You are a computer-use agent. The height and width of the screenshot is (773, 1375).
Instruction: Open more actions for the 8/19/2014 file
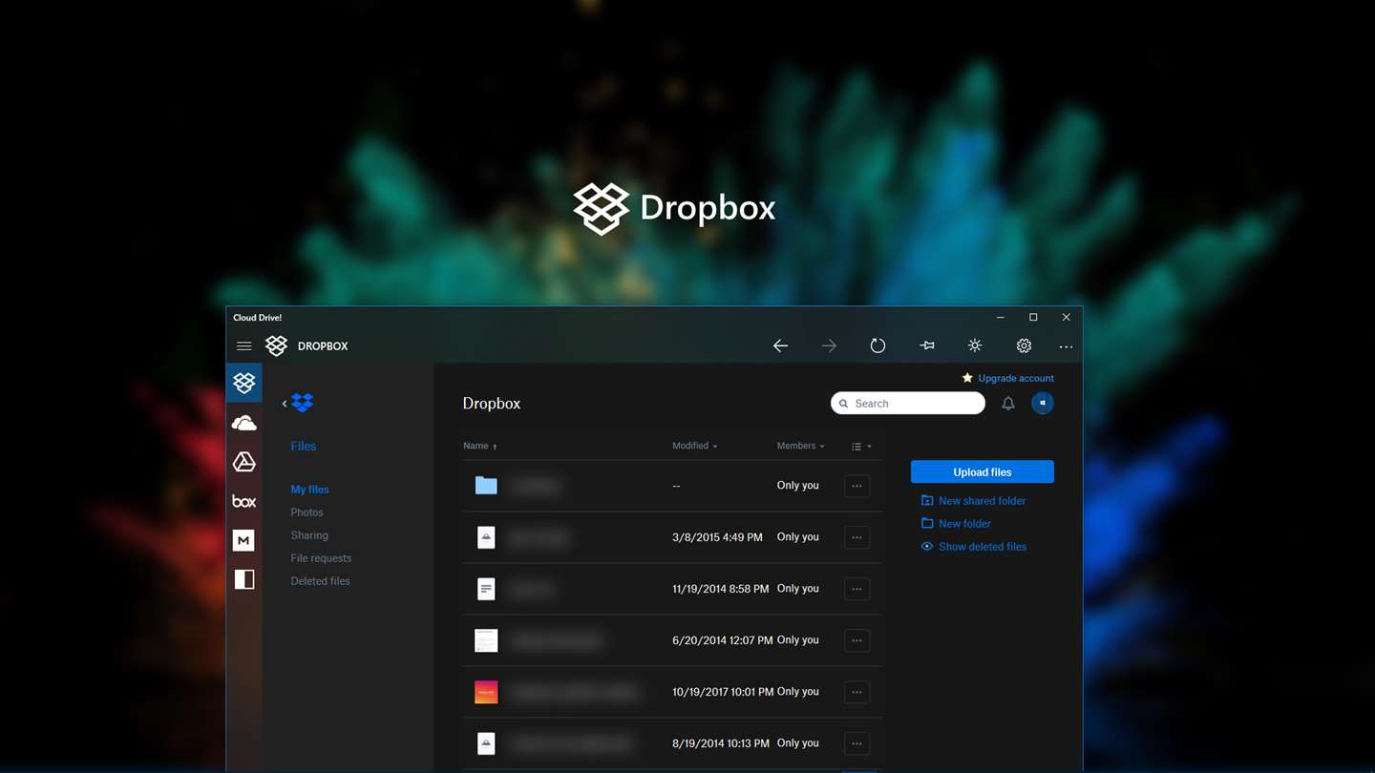tap(857, 743)
